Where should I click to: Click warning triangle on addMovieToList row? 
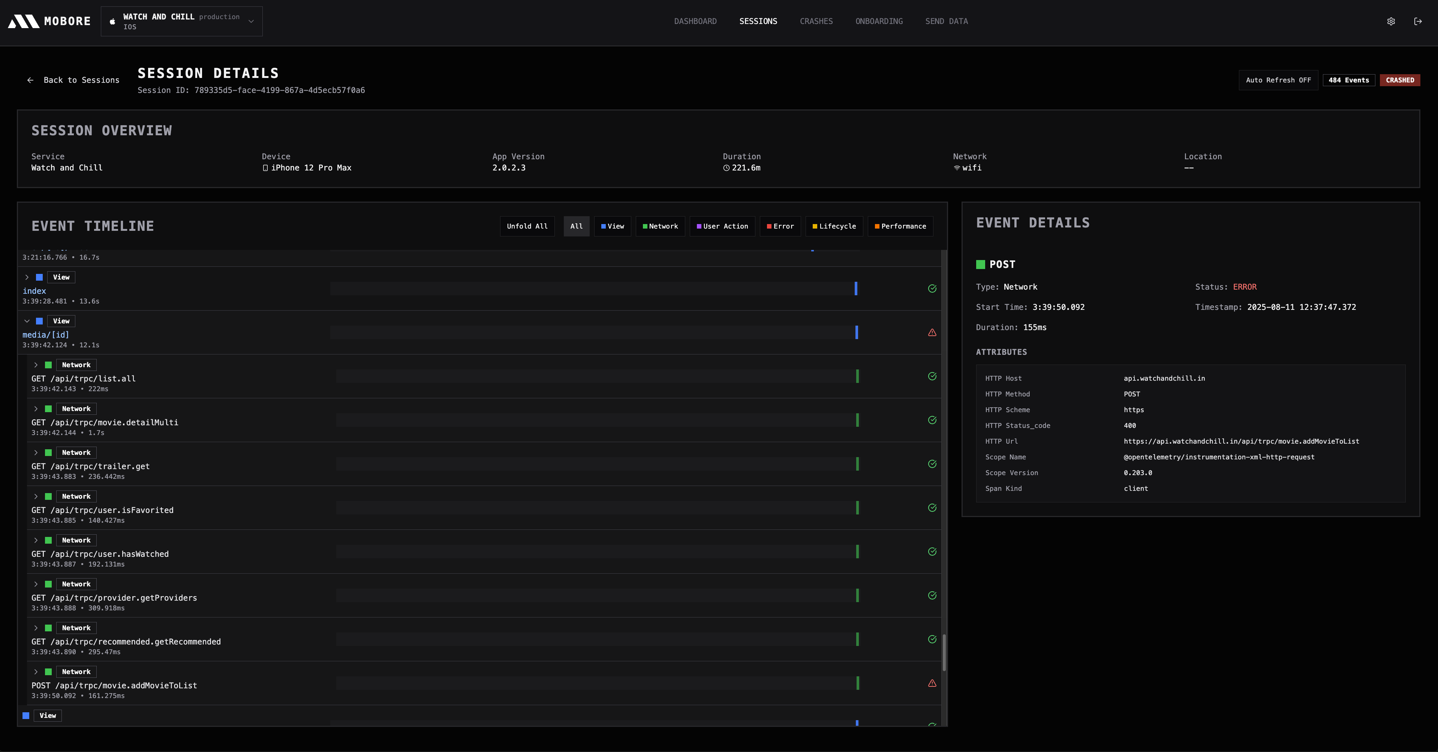pos(932,683)
